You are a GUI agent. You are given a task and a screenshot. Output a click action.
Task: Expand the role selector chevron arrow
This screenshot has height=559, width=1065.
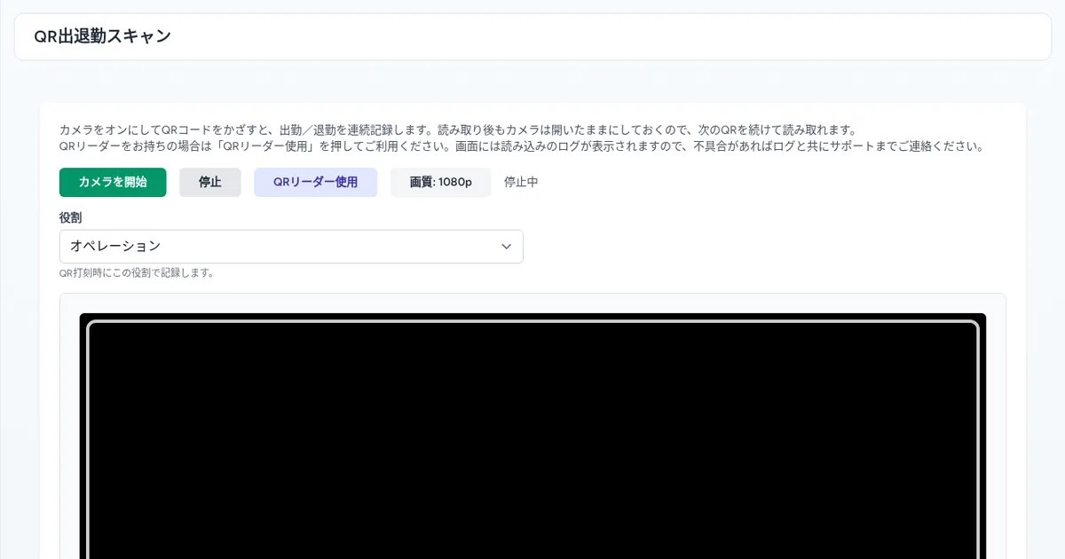(506, 246)
